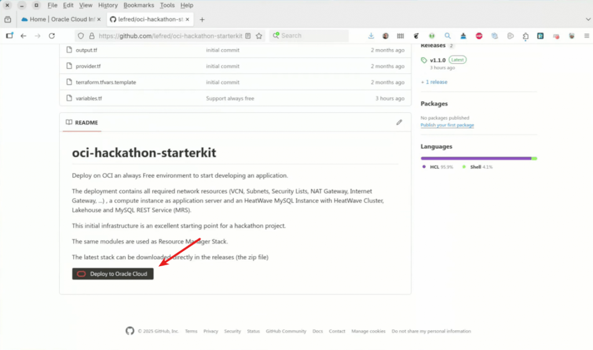
Task: Select the README tab
Action: point(82,123)
